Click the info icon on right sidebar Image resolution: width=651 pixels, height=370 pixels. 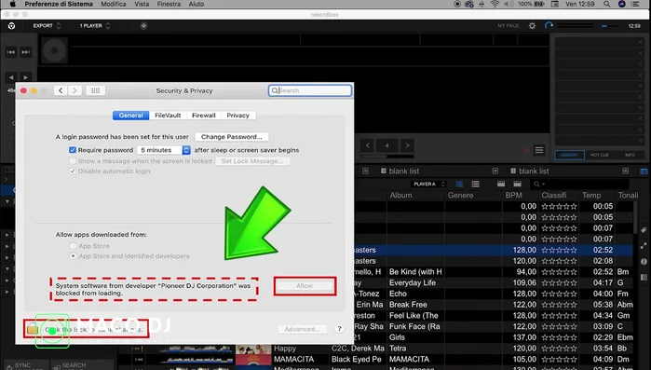click(644, 262)
